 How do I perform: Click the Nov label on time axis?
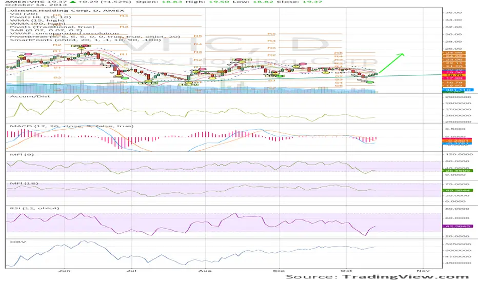(423, 270)
